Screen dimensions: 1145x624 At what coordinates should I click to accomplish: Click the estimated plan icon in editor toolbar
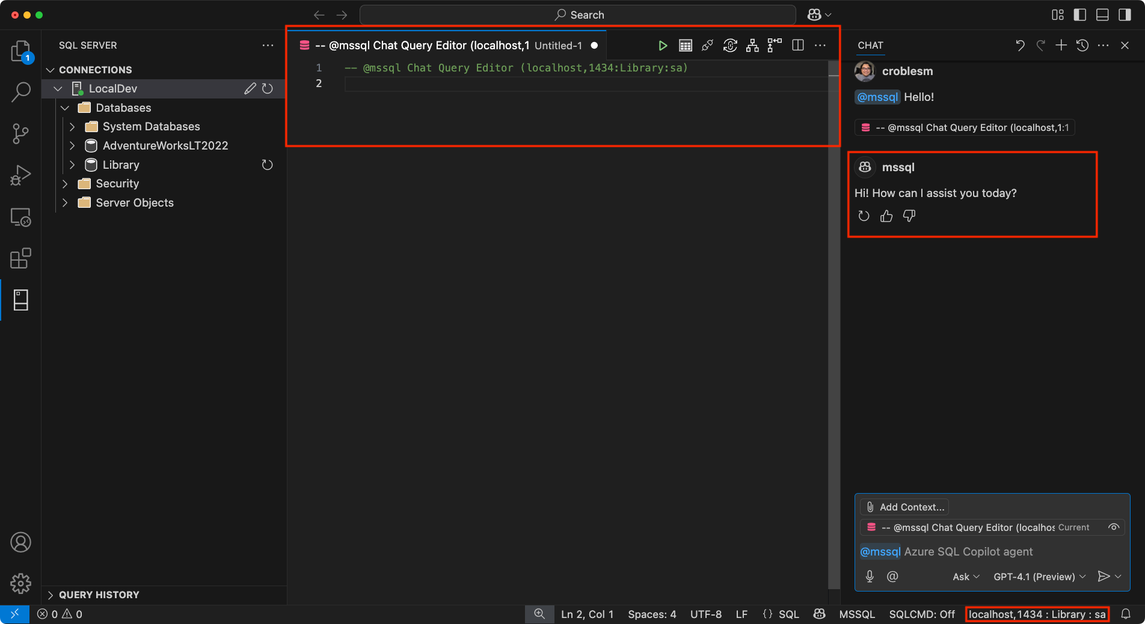click(752, 46)
